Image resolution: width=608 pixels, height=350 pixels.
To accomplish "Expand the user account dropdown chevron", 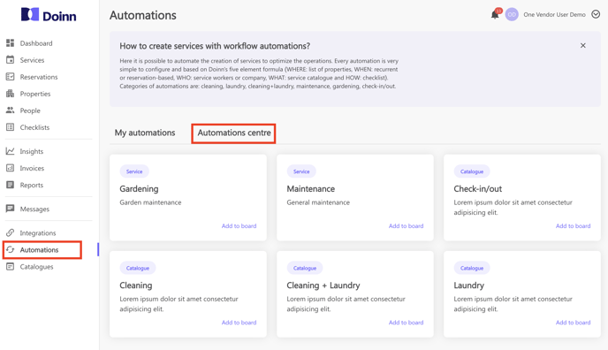I will pyautogui.click(x=596, y=14).
